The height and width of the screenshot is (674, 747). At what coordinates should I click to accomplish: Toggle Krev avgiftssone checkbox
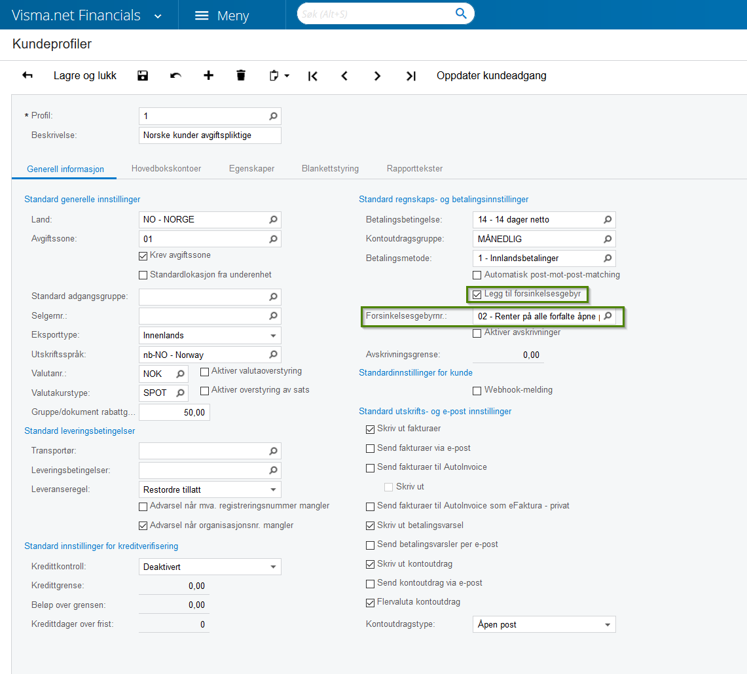click(x=143, y=256)
